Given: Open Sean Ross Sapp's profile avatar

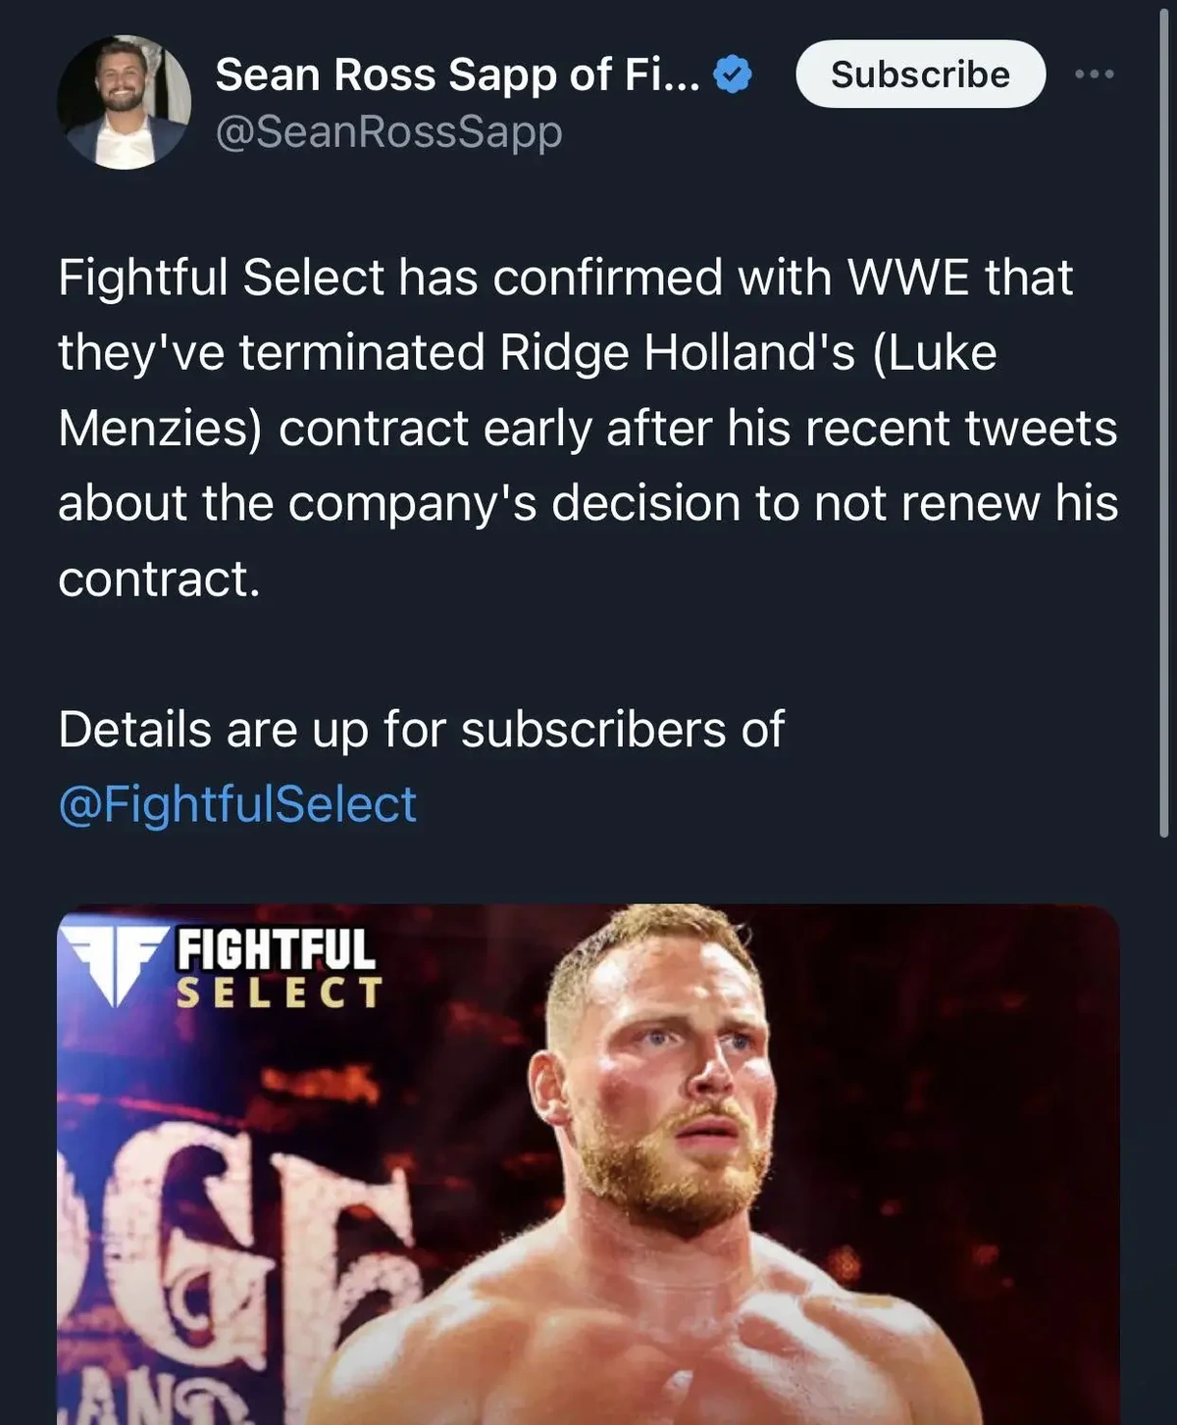Looking at the screenshot, I should pyautogui.click(x=124, y=102).
